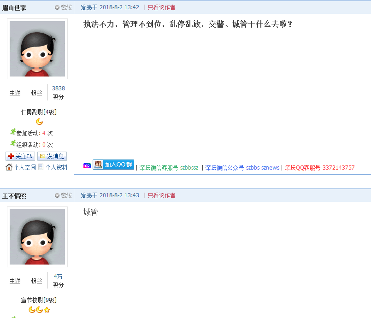Image resolution: width=371 pixels, height=318 pixels.
Task: Click the home icon beside 个人空间
Action: (9, 167)
